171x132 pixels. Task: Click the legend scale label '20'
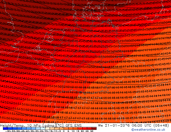pos(82,131)
